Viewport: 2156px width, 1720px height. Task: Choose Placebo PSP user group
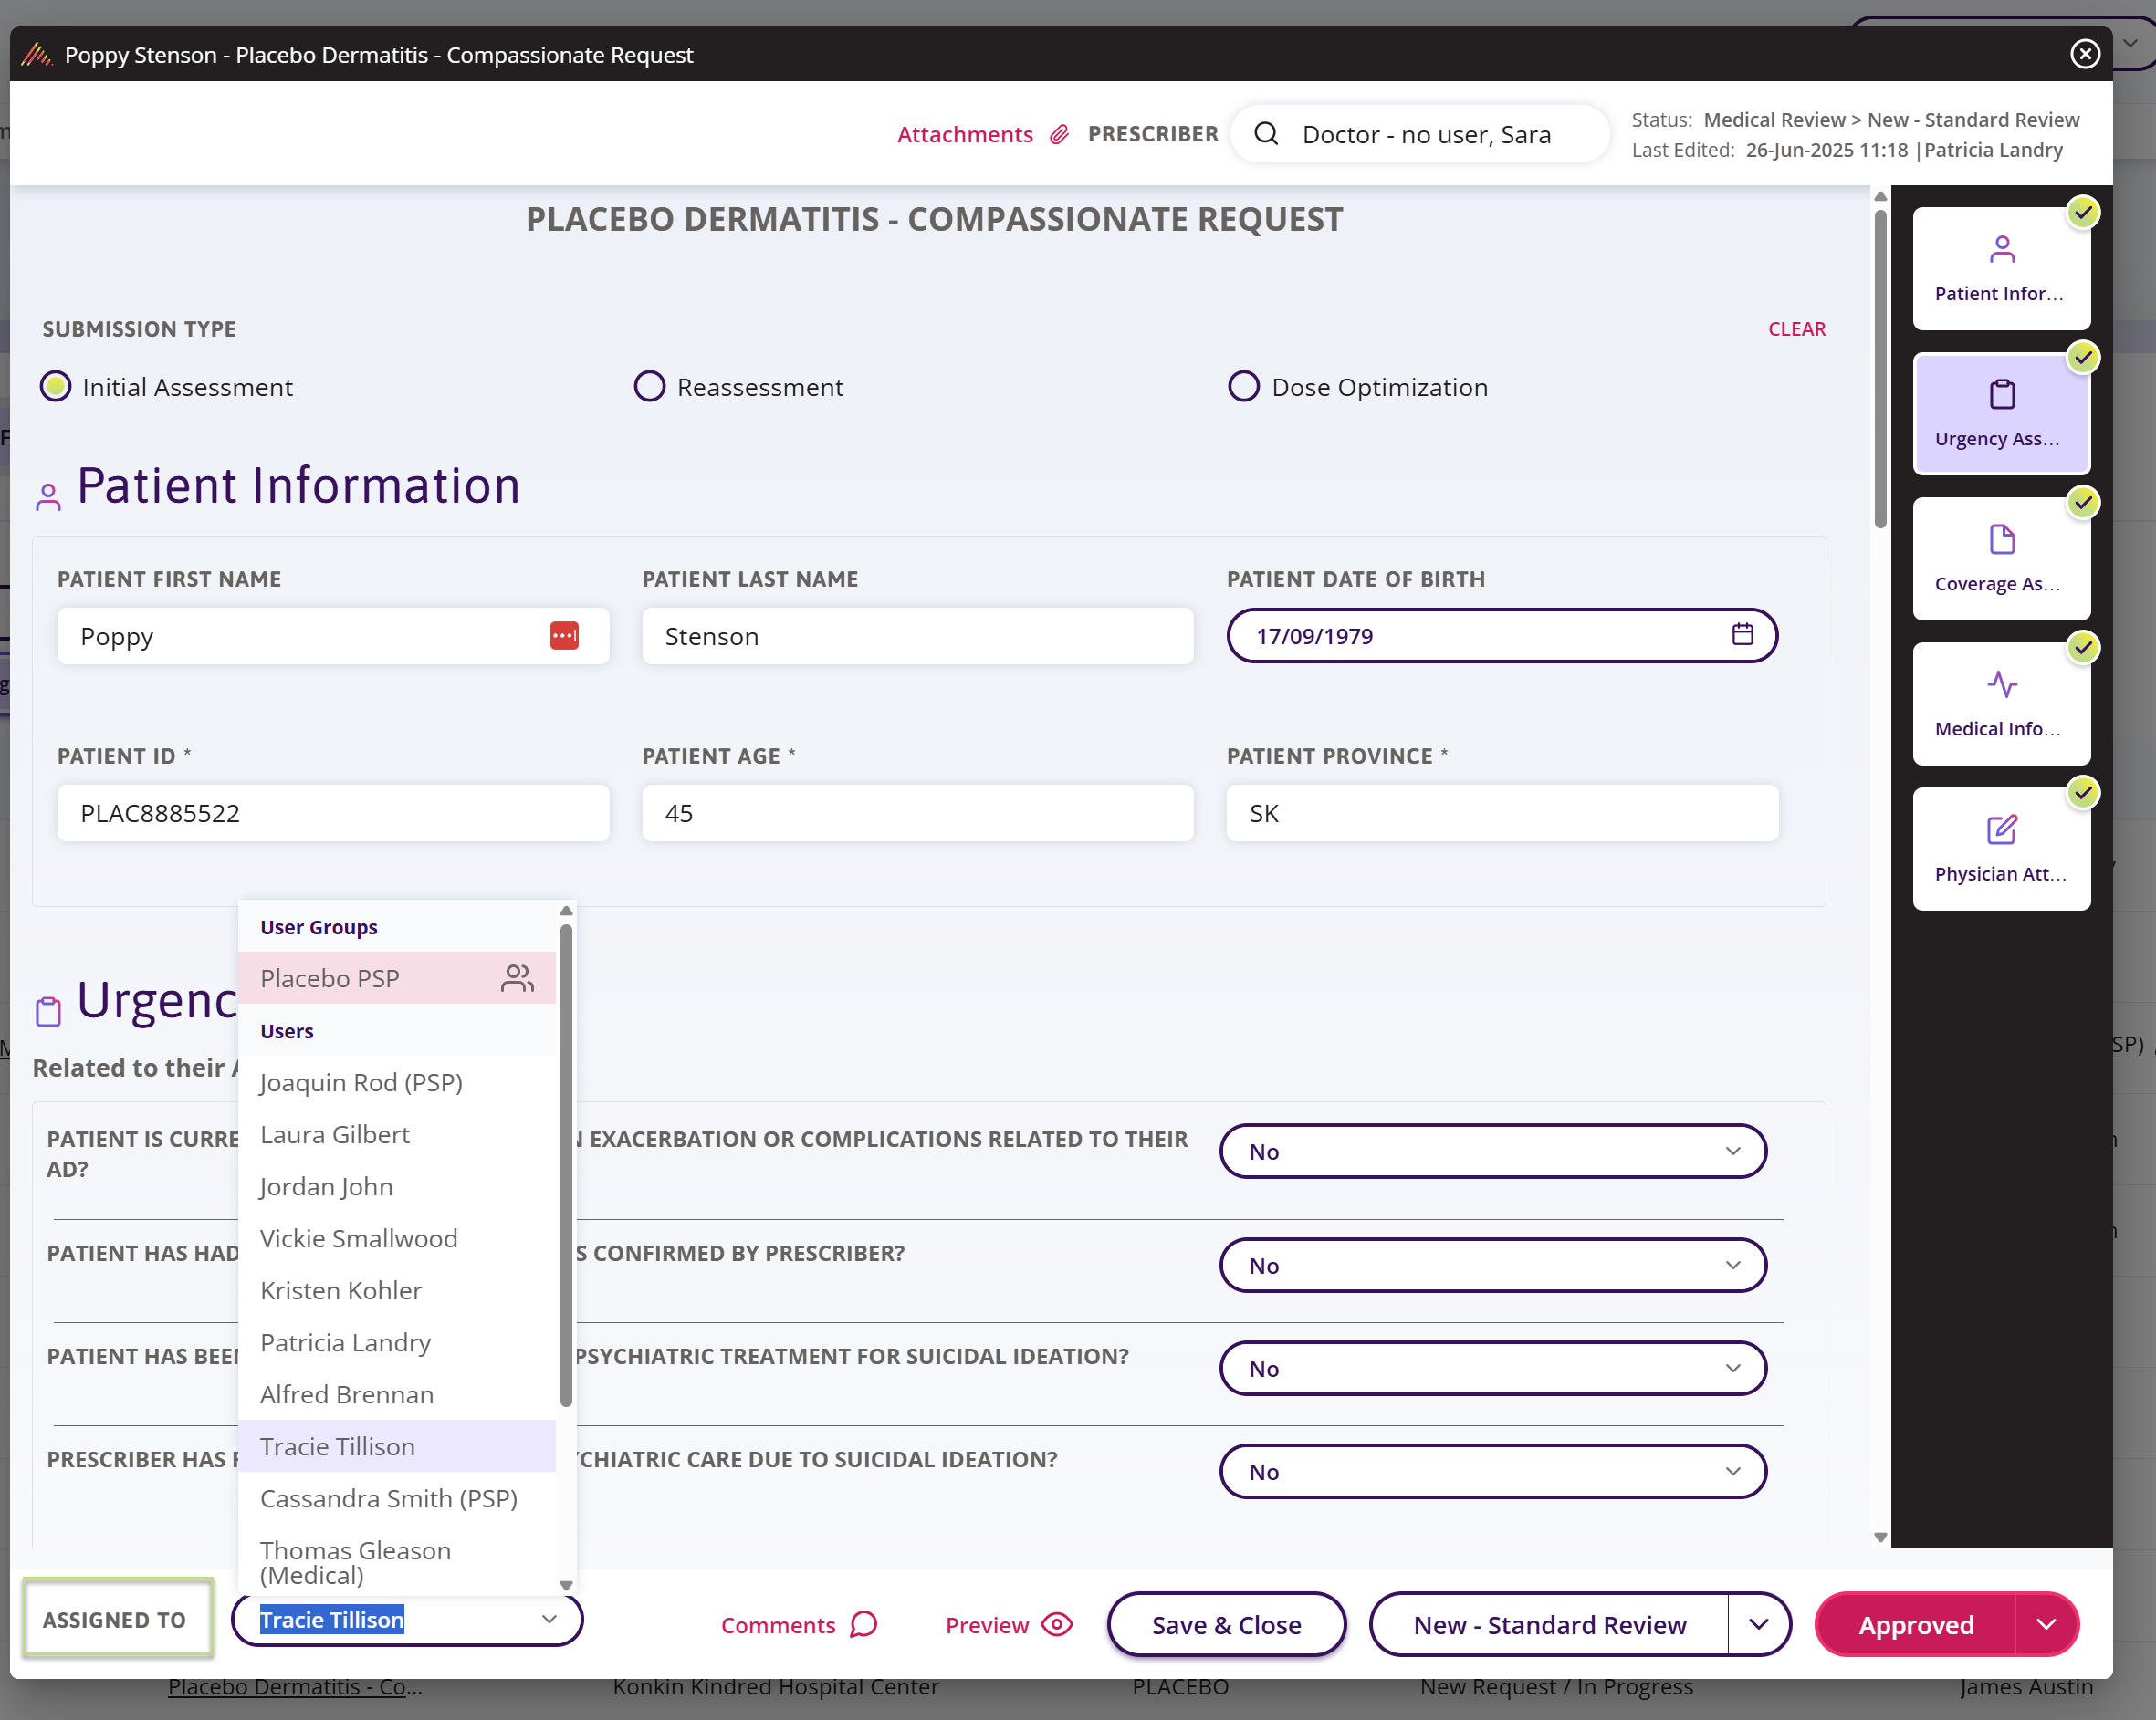(397, 977)
